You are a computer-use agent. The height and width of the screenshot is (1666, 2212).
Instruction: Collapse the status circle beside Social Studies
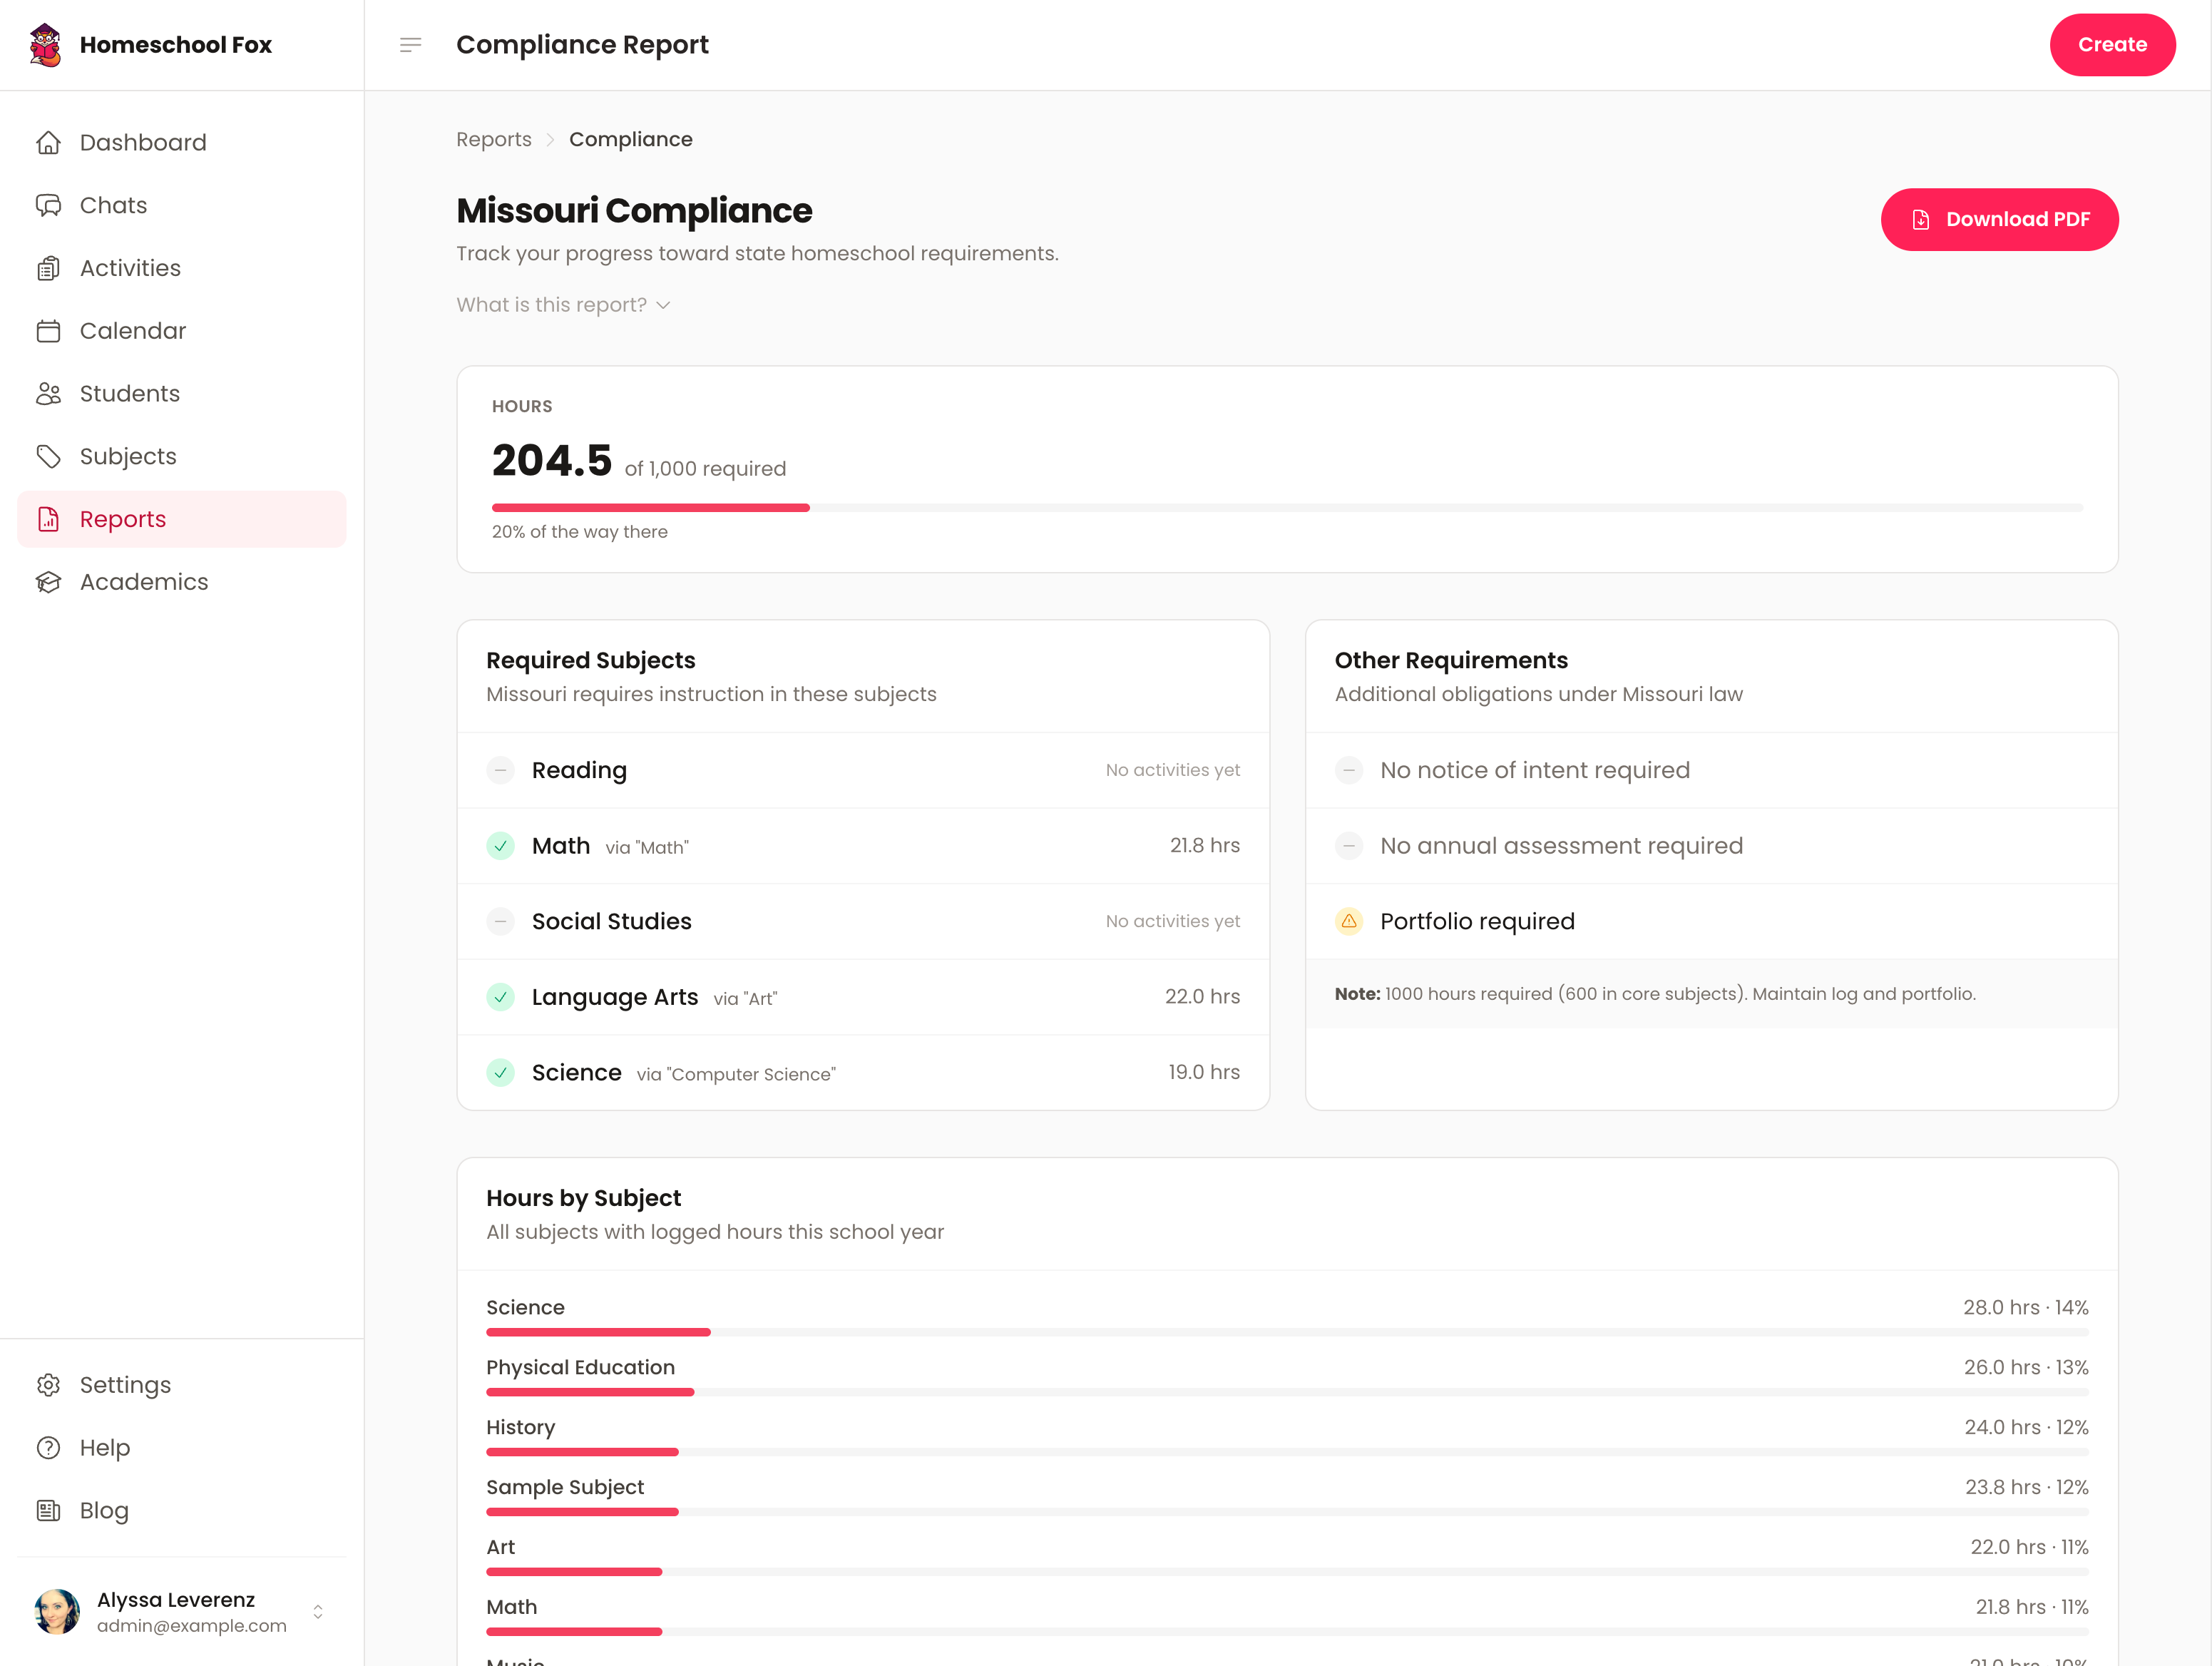tap(500, 921)
